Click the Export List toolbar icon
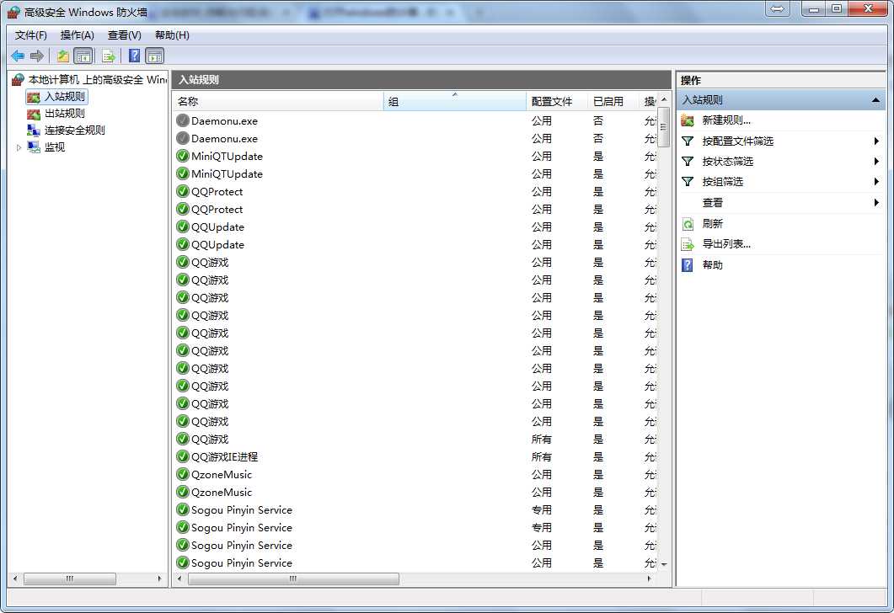This screenshot has height=613, width=894. click(x=108, y=56)
